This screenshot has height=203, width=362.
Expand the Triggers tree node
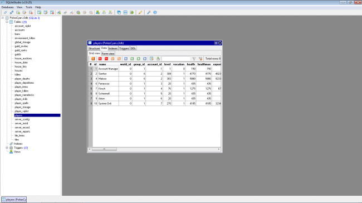[7, 148]
